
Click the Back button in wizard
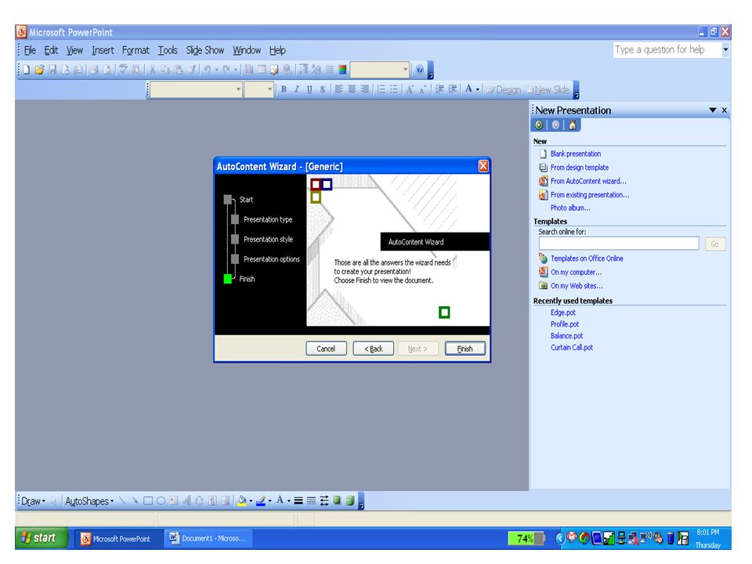coord(373,349)
